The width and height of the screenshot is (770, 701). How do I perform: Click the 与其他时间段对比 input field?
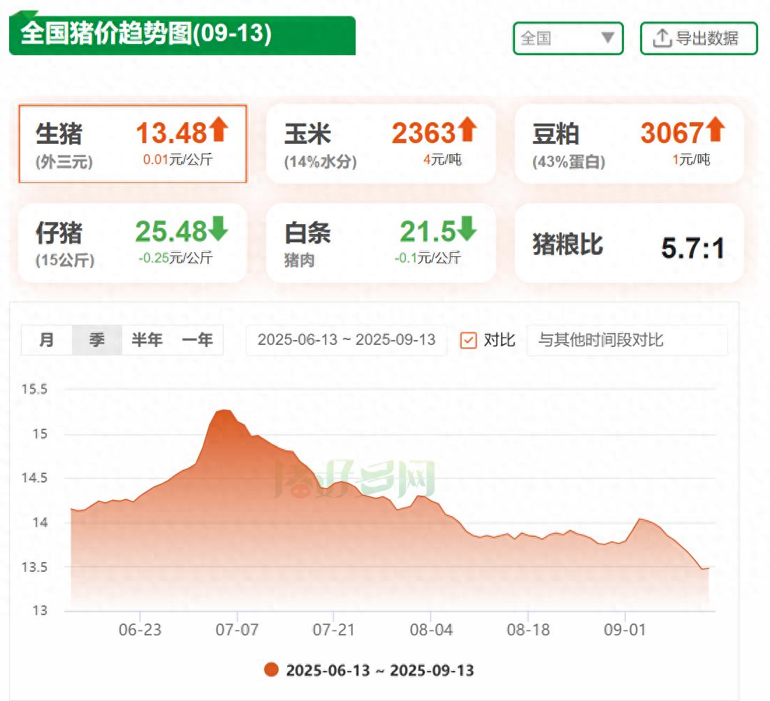click(627, 340)
